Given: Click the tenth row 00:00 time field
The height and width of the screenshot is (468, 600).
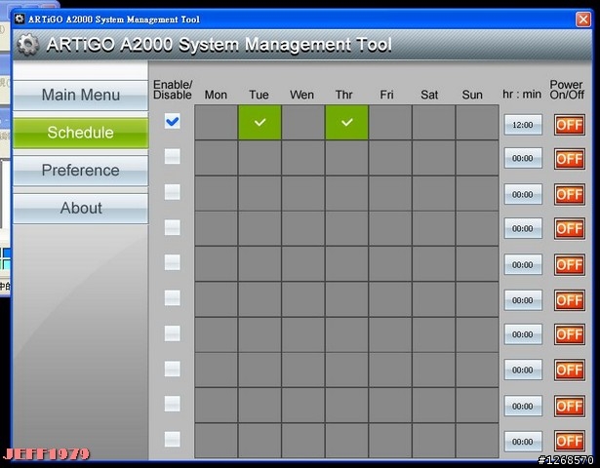Looking at the screenshot, I should coord(523,442).
